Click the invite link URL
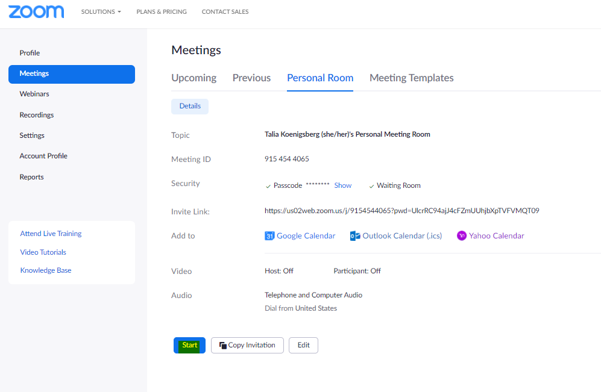The width and height of the screenshot is (601, 392). click(x=401, y=211)
